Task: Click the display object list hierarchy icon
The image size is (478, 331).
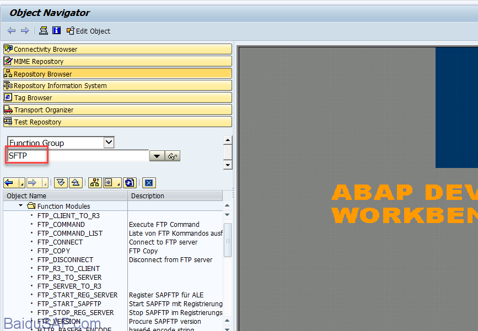Action: tap(94, 183)
